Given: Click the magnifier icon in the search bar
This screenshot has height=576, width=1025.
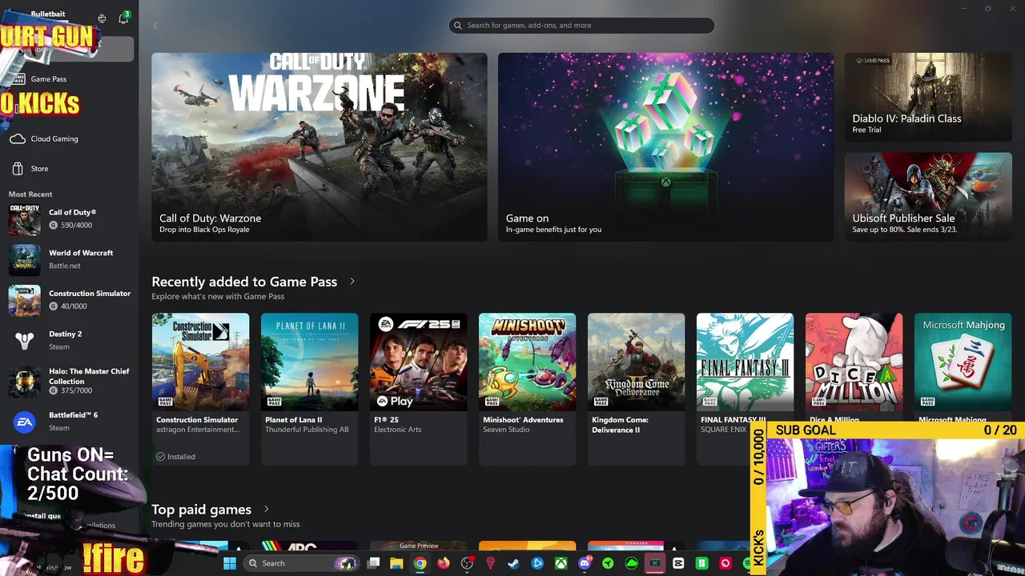Looking at the screenshot, I should coord(458,26).
